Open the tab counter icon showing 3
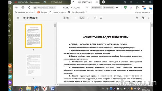Image resolution: width=162 pixels, height=91 pixels. coord(10,37)
